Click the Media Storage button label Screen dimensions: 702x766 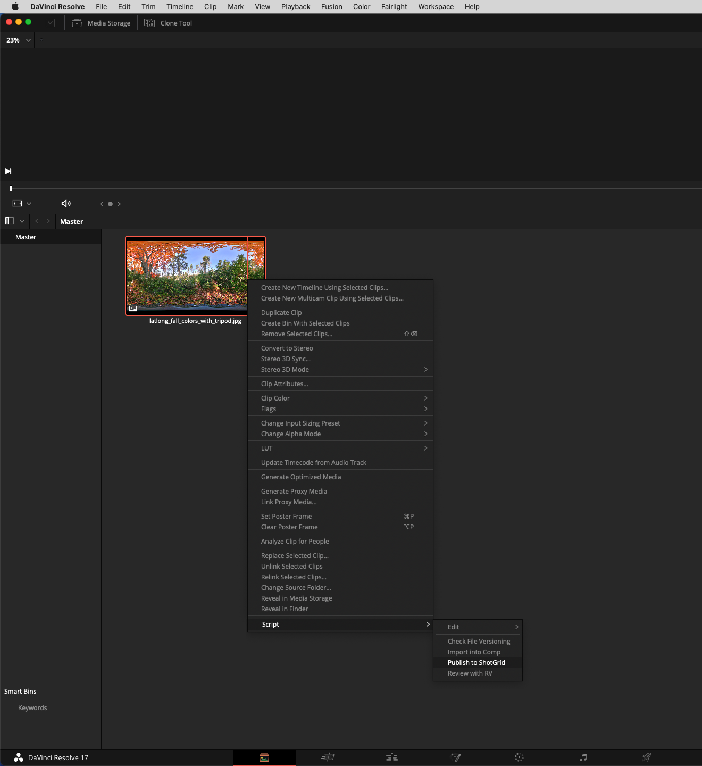(109, 23)
